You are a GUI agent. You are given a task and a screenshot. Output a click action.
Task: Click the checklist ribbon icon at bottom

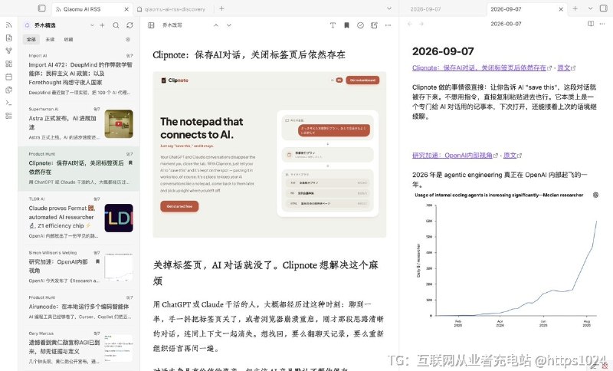point(8,115)
